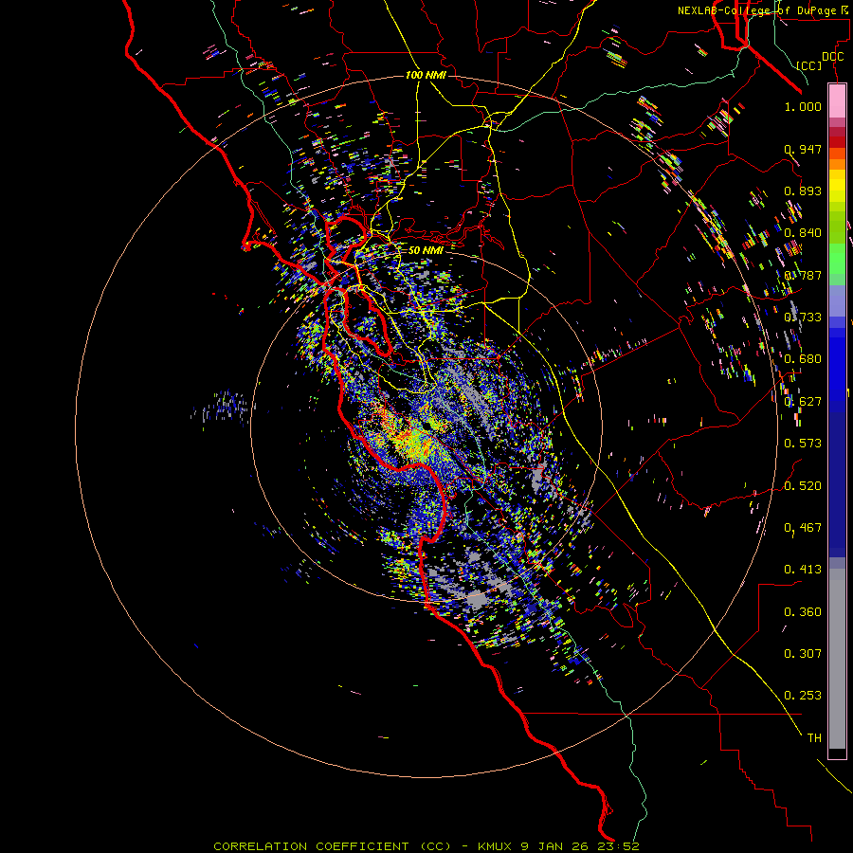Click the 0.627 scale value

803,401
